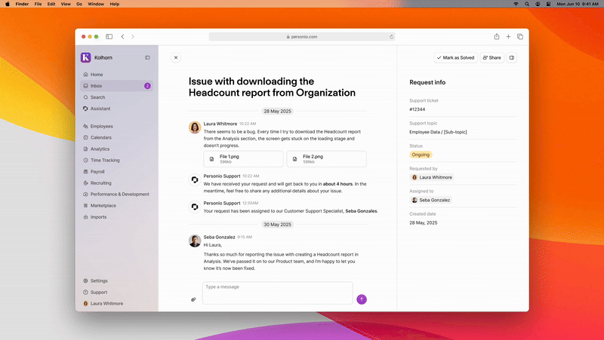
Task: Open Settings in the sidebar
Action: point(99,280)
